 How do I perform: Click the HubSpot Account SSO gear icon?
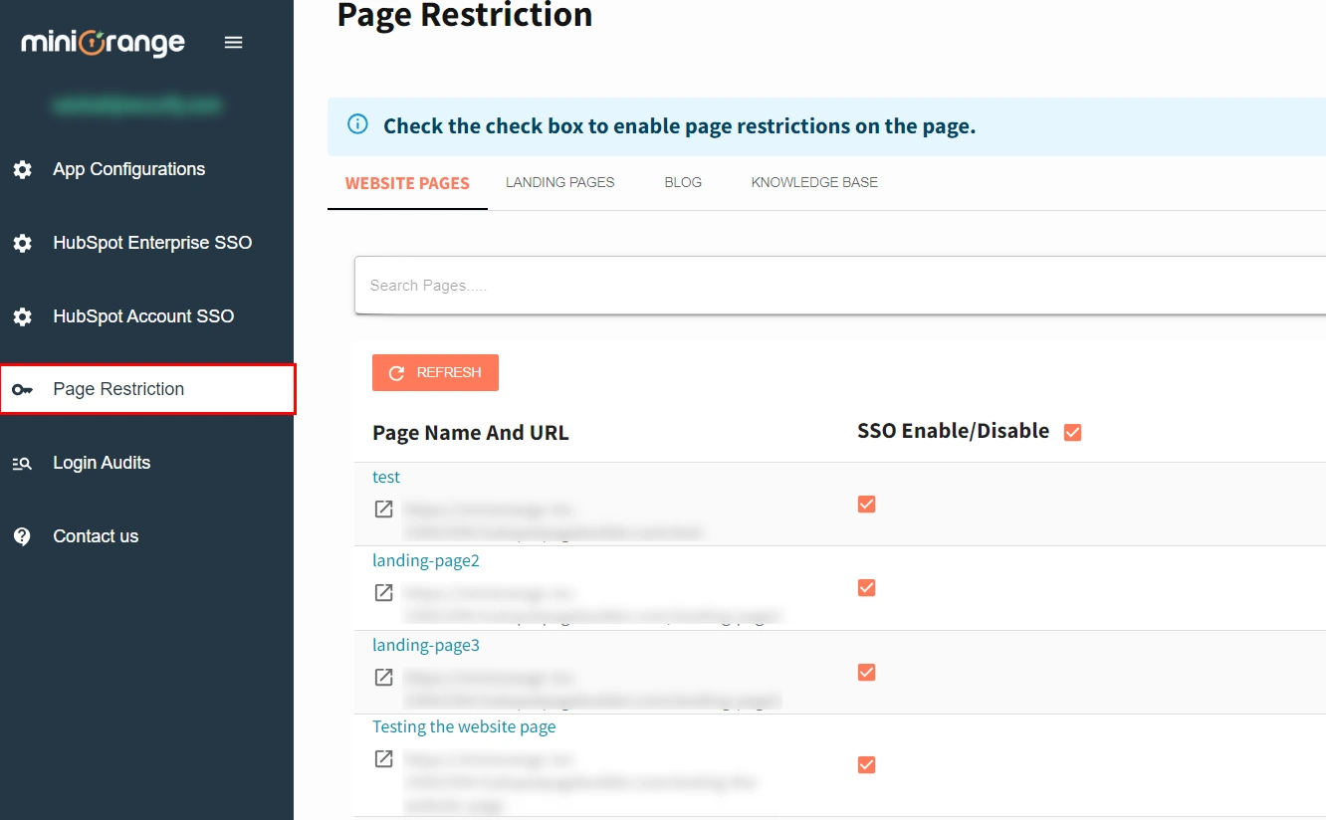(x=22, y=316)
